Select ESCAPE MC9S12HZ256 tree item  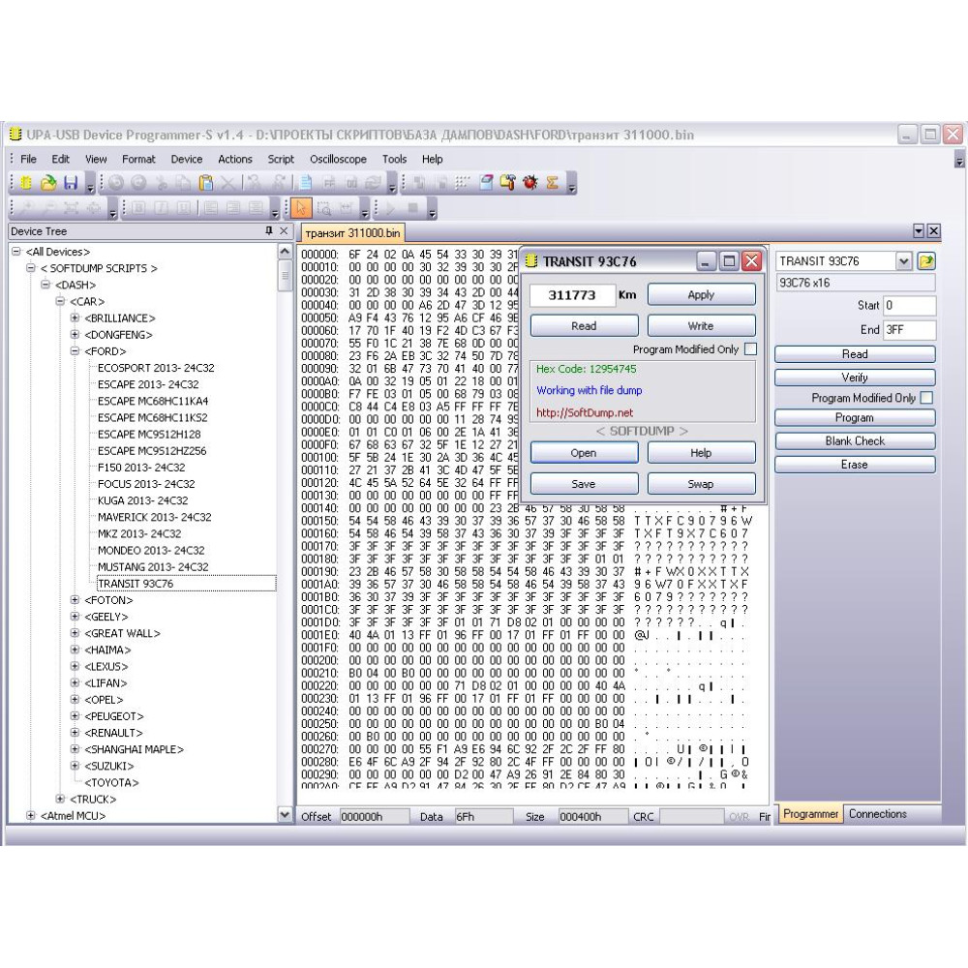pos(152,451)
